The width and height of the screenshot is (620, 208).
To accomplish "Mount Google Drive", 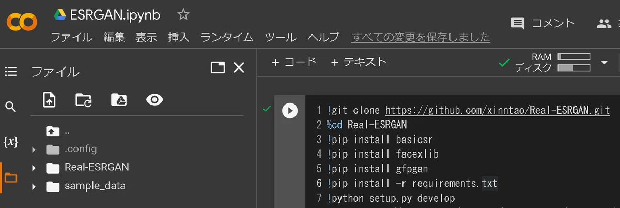I will 119,99.
